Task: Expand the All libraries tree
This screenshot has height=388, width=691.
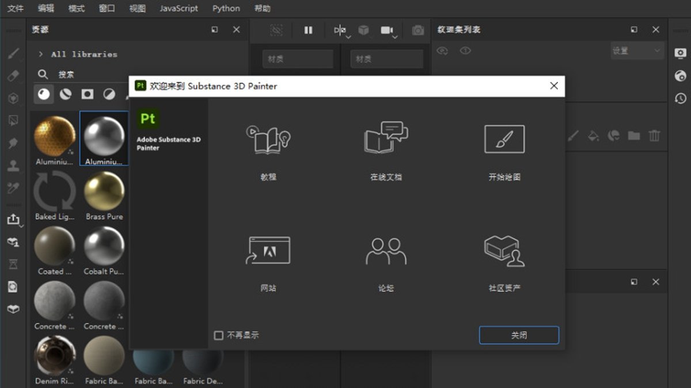Action: 41,54
